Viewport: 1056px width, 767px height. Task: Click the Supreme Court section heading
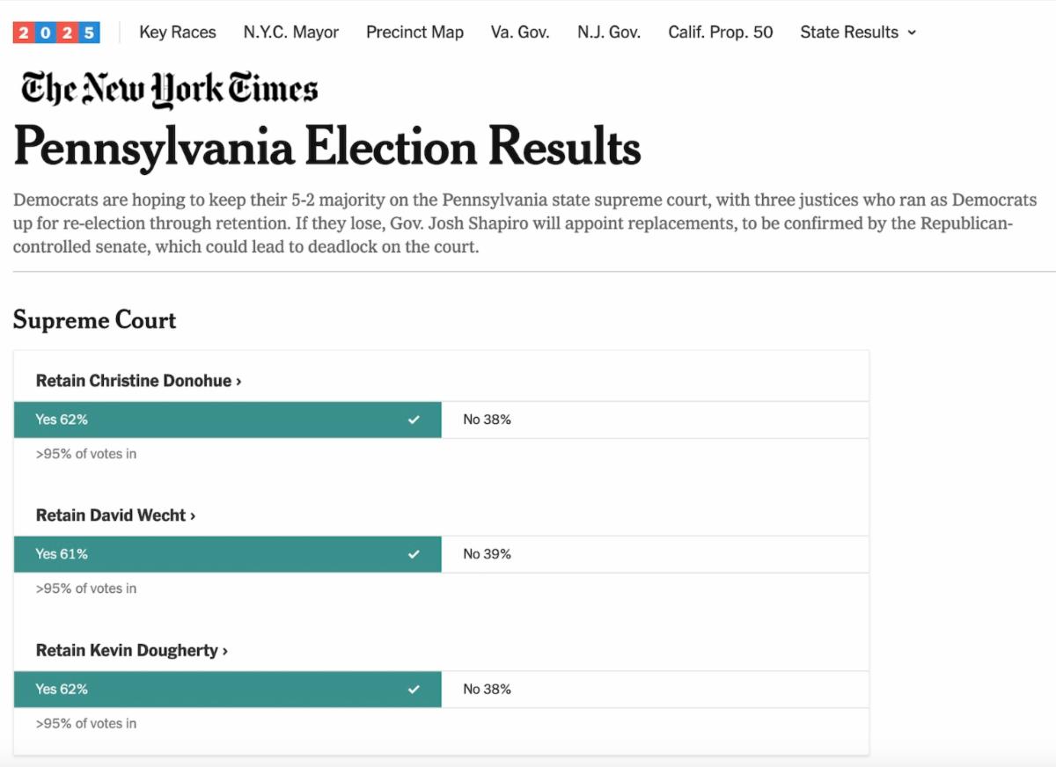click(94, 321)
